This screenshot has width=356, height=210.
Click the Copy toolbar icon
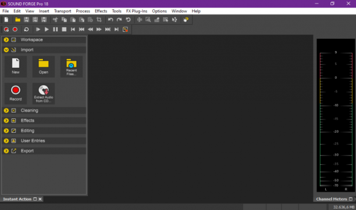[x=64, y=20]
